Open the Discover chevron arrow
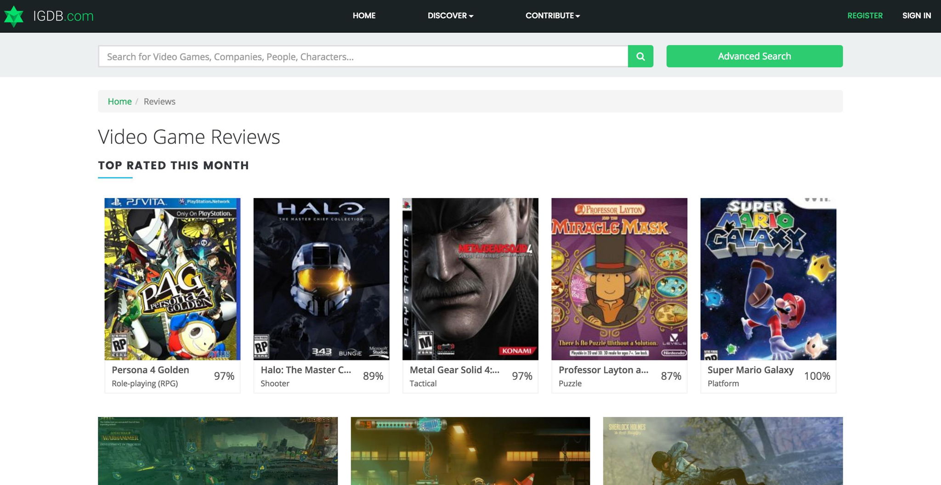This screenshot has width=941, height=485. pyautogui.click(x=470, y=16)
